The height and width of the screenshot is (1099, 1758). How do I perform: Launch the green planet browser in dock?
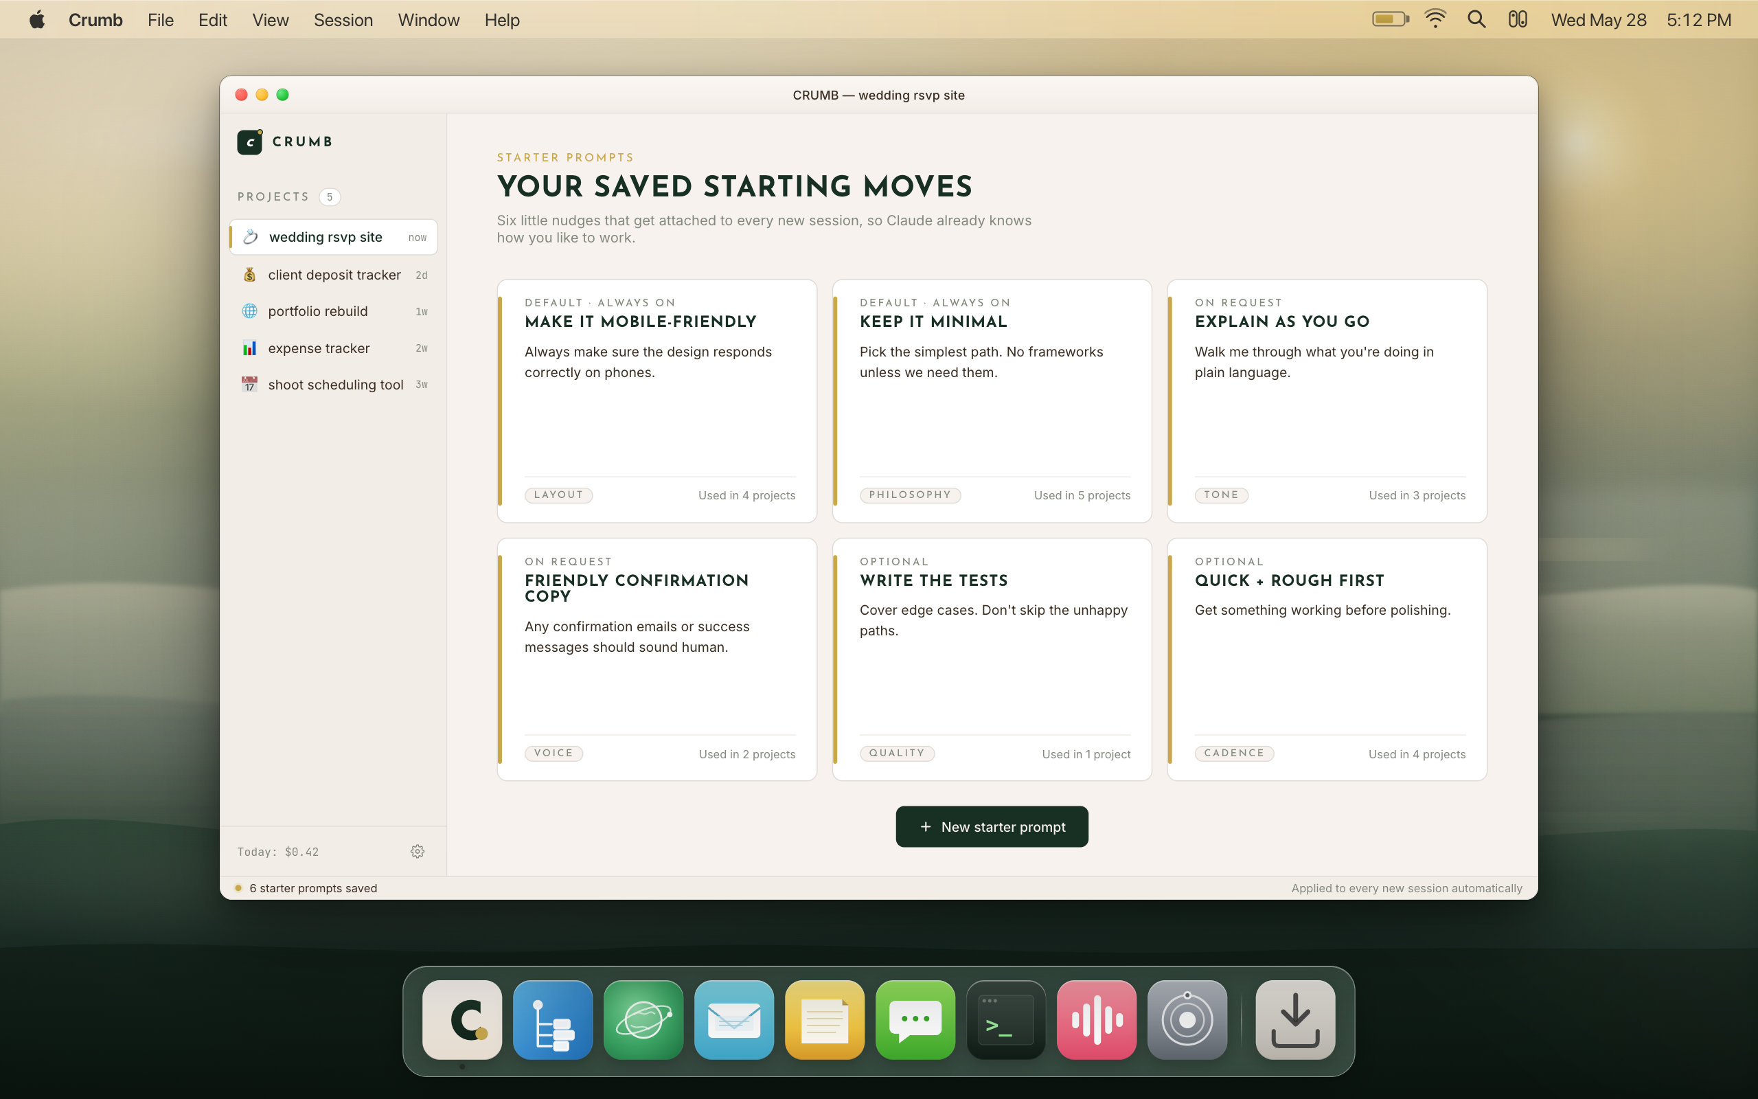pos(643,1020)
